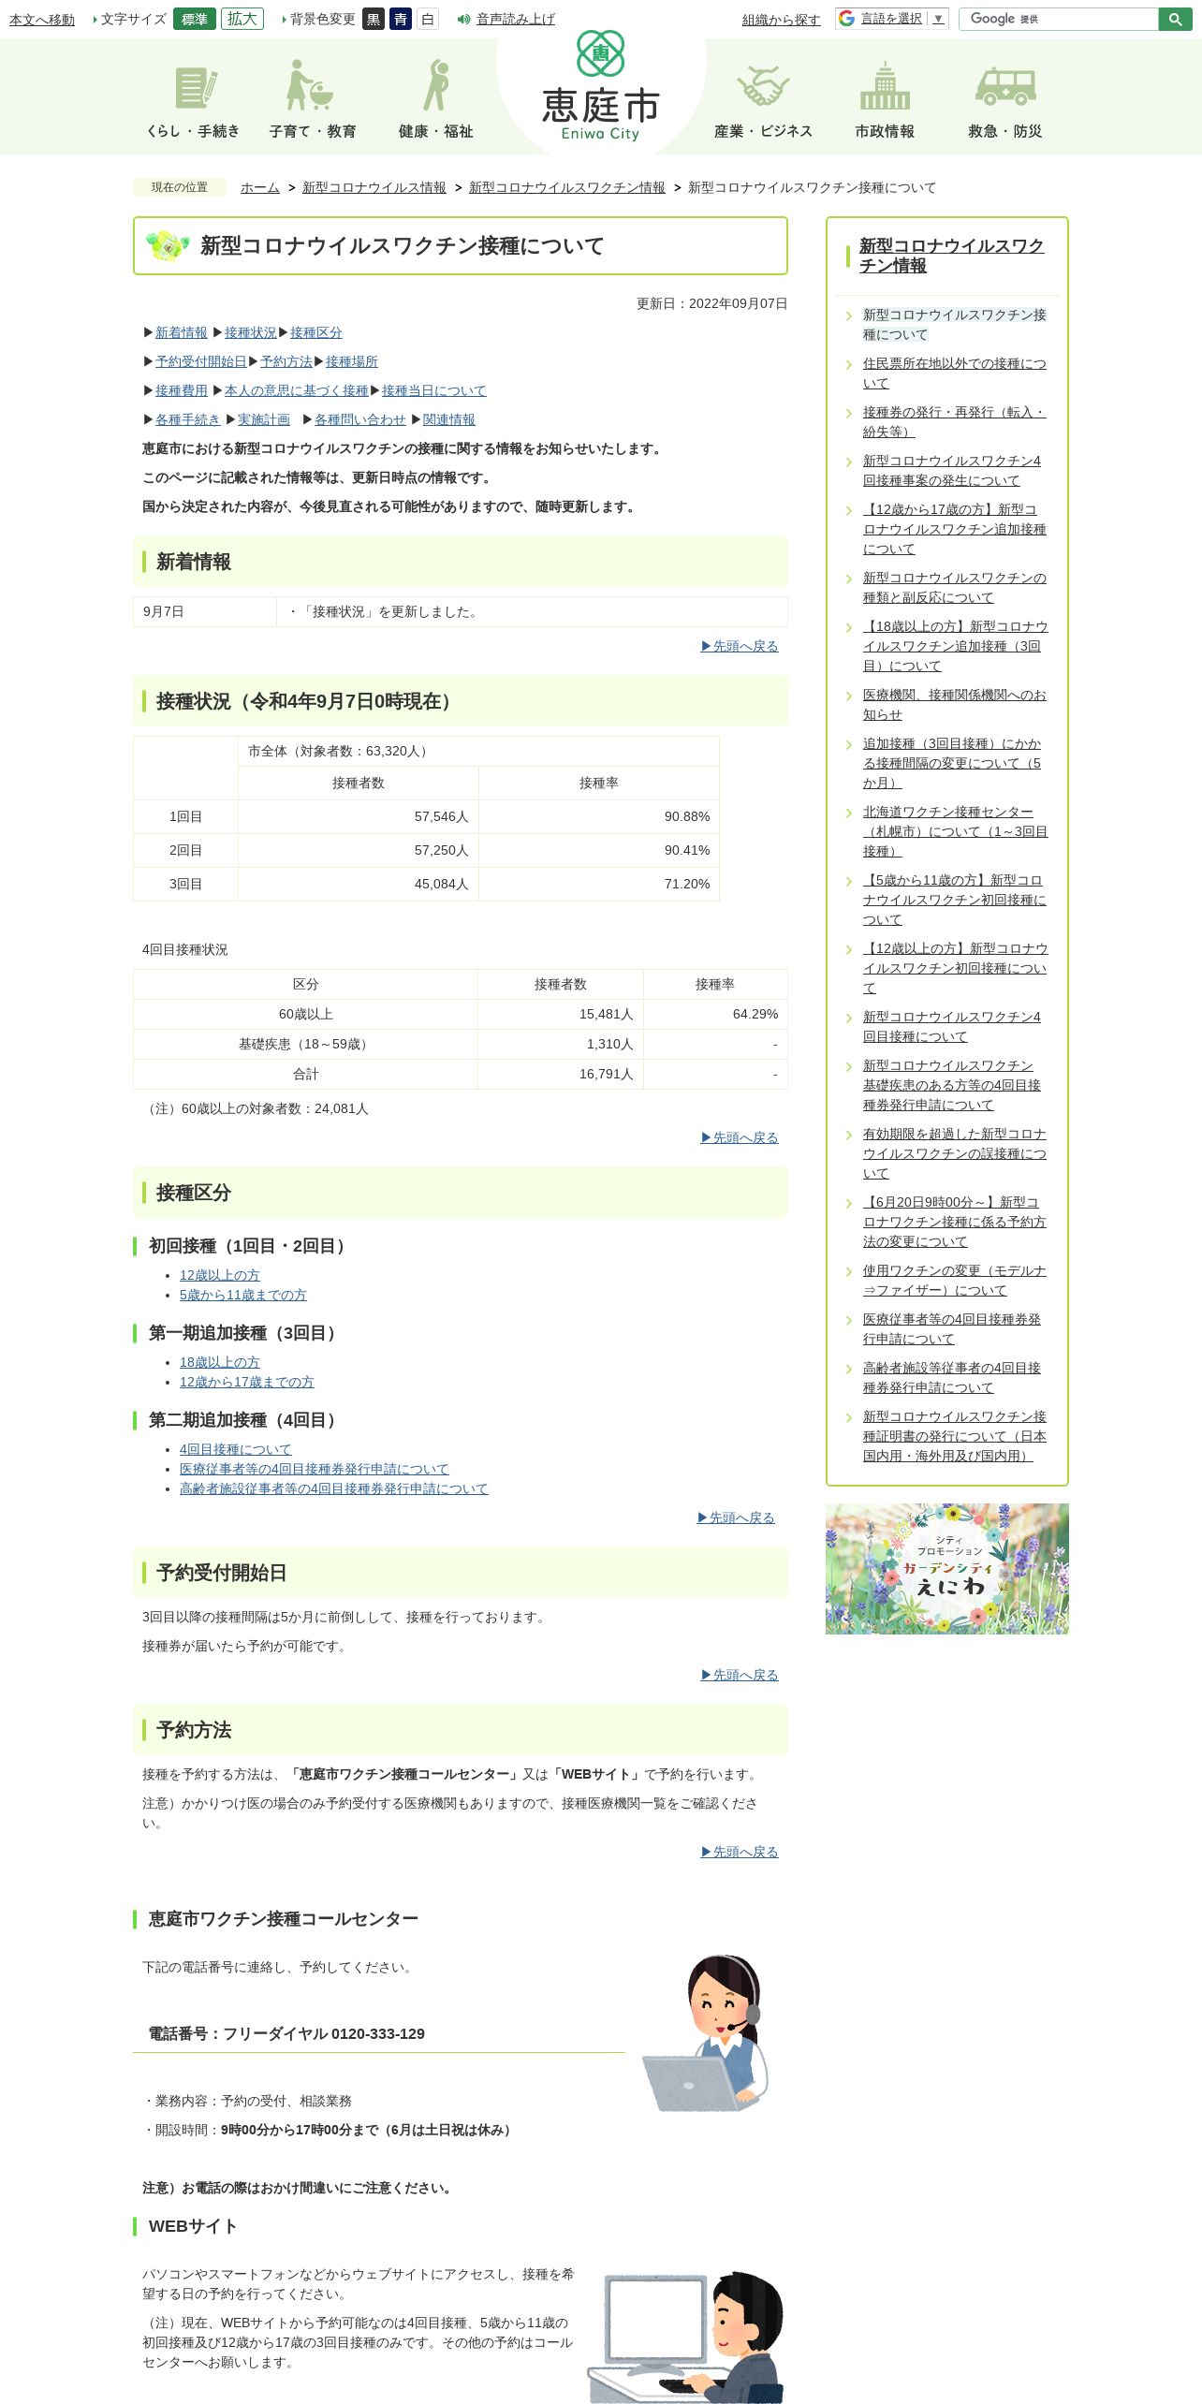Open 新型コロナウイルス情報 breadcrumb
The width and height of the screenshot is (1202, 2404).
[x=374, y=187]
